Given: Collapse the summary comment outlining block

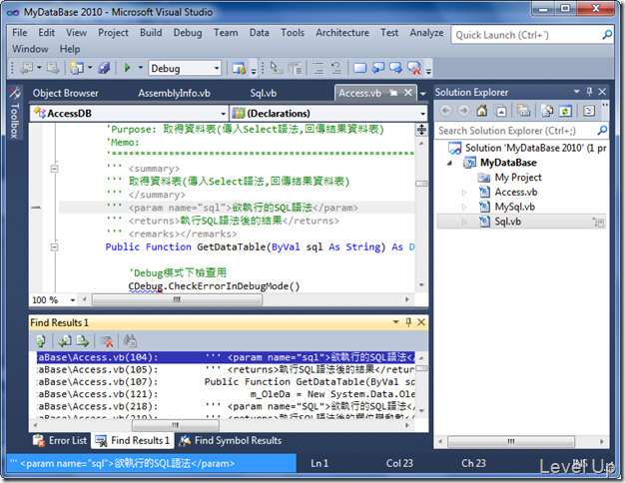Looking at the screenshot, I should [55, 169].
